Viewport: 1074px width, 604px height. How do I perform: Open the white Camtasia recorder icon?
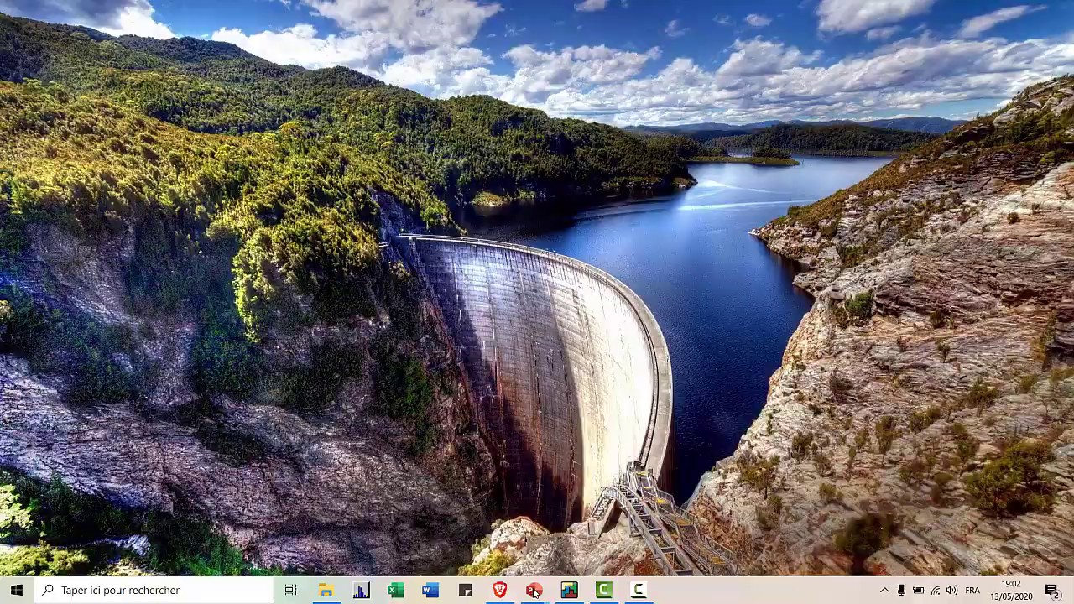coord(639,590)
